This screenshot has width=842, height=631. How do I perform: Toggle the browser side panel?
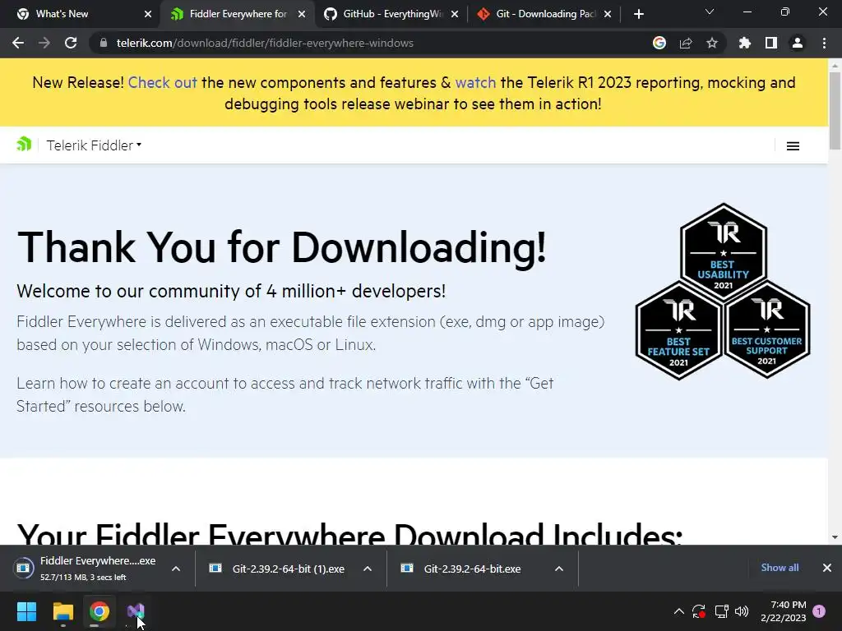(x=771, y=43)
